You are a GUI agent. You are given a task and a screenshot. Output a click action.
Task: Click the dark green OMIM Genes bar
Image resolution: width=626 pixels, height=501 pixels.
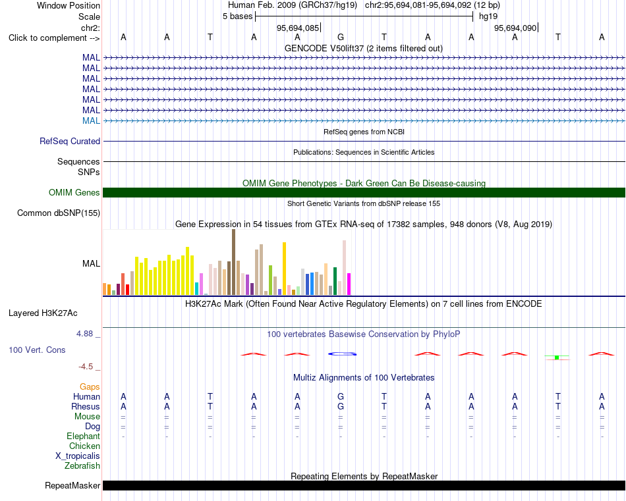coord(364,193)
